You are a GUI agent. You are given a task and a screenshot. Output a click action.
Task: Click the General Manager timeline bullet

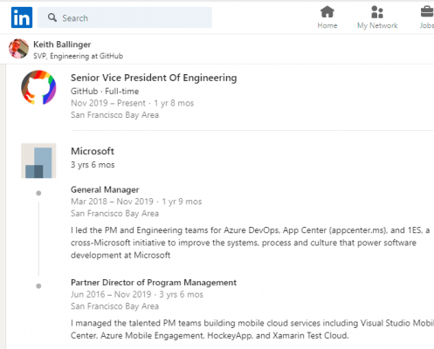tap(38, 193)
